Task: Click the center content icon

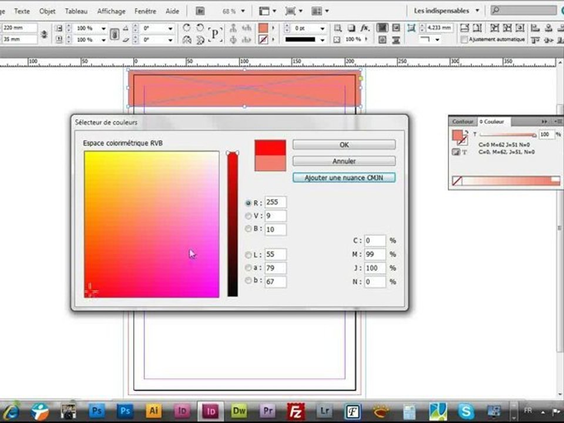Action: tap(520, 28)
